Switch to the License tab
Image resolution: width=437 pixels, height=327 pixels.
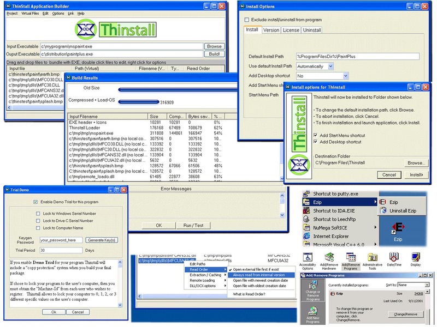291,30
